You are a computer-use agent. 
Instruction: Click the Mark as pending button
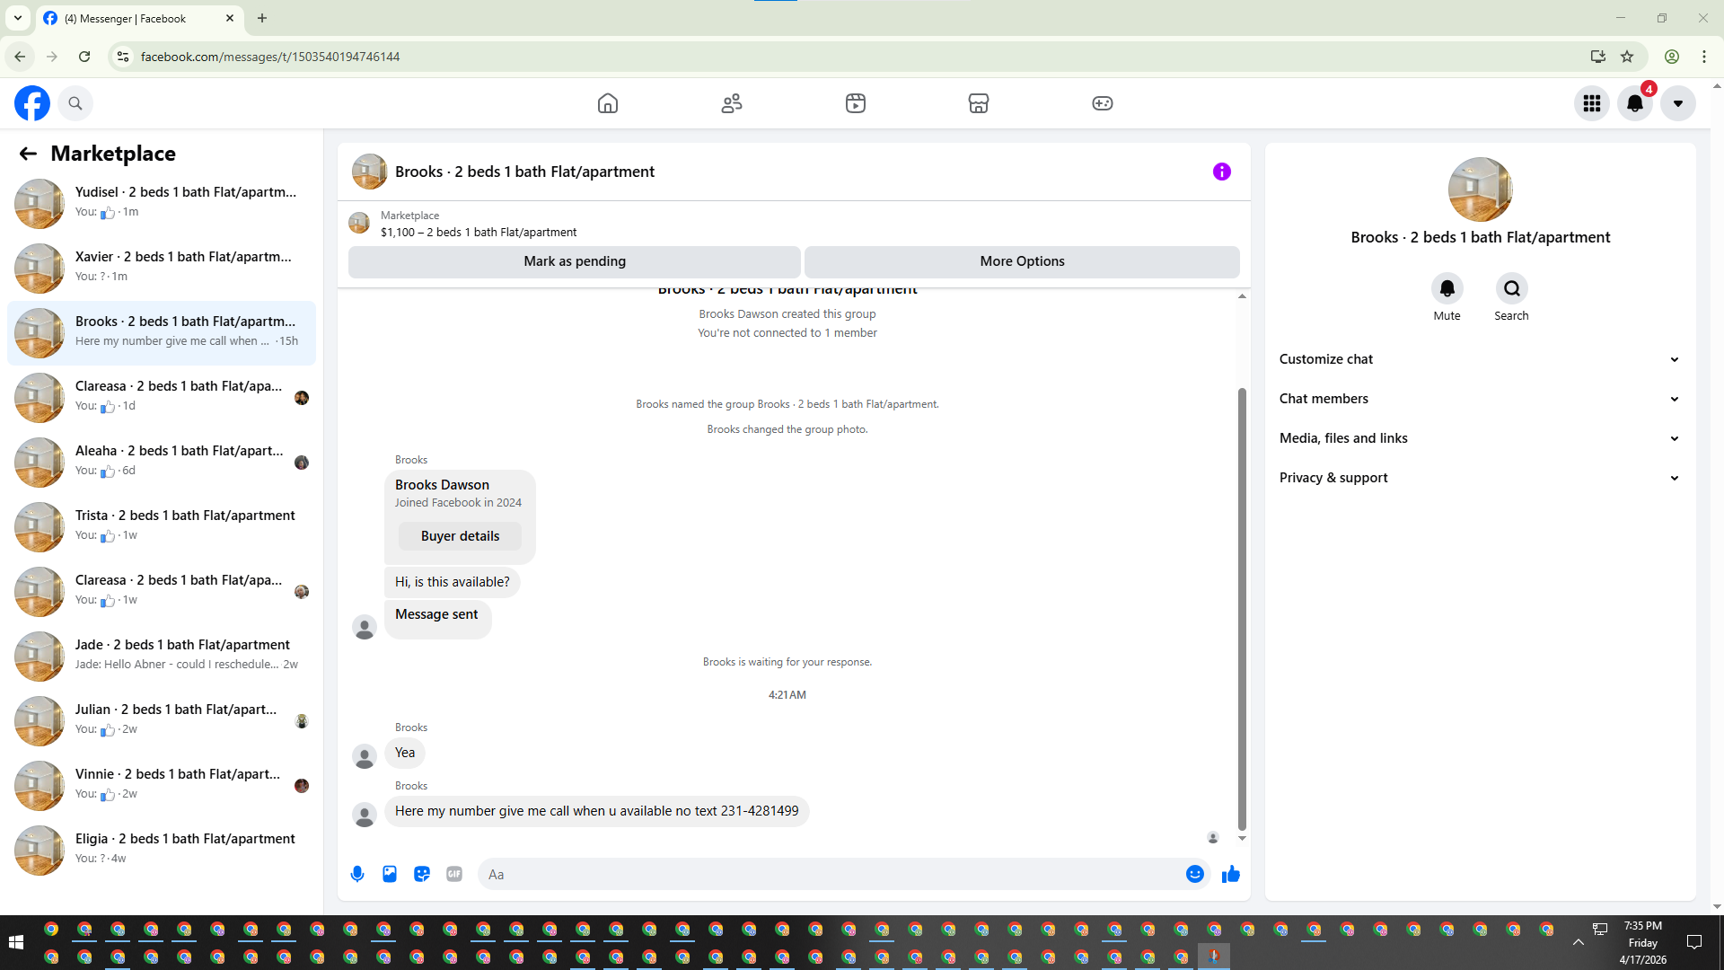pos(575,261)
